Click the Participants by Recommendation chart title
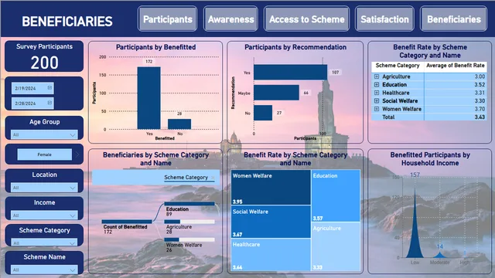Image resolution: width=495 pixels, height=278 pixels. [x=295, y=47]
